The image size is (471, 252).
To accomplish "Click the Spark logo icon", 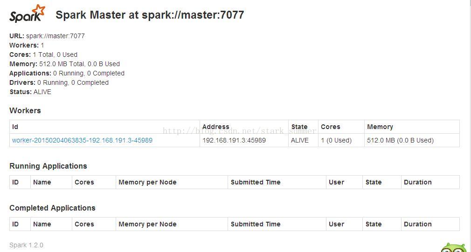I will (x=28, y=14).
